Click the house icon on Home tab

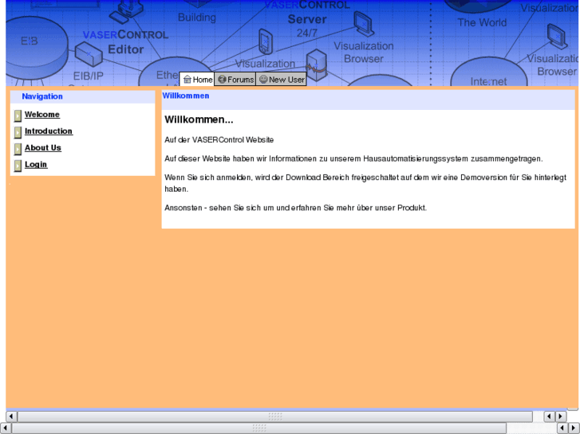tap(187, 80)
